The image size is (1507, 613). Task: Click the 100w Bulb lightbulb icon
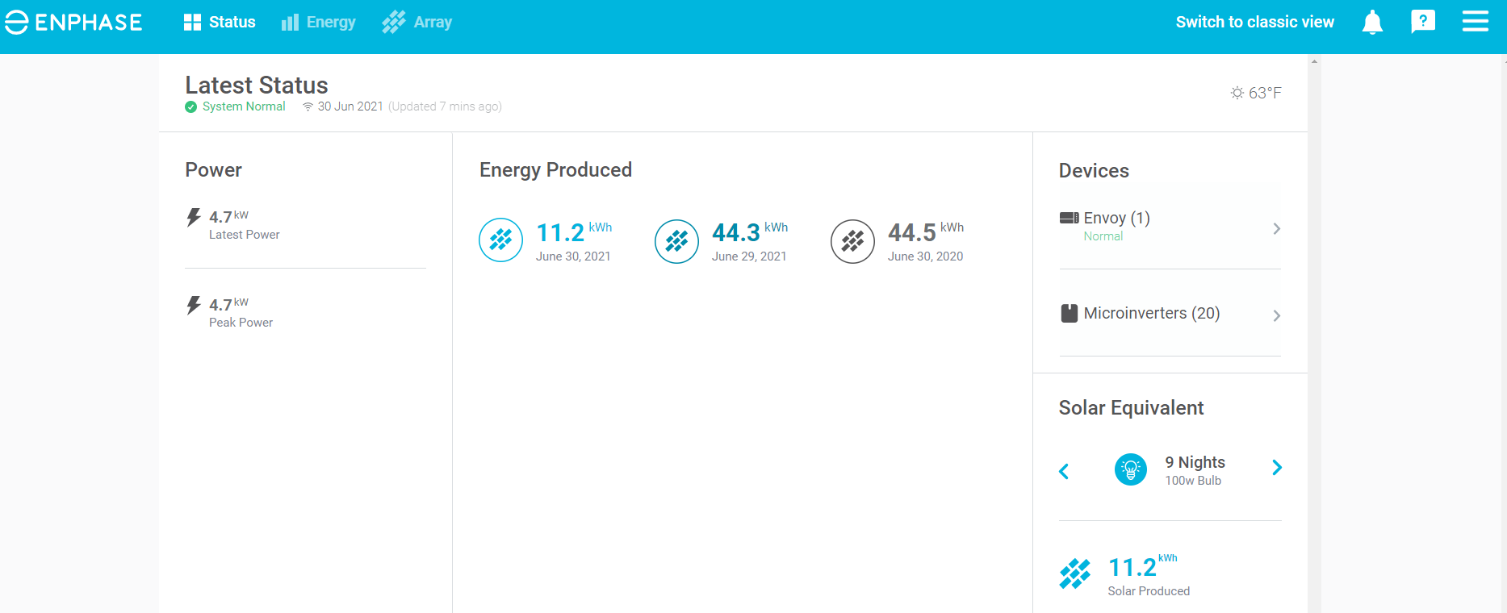[1130, 469]
